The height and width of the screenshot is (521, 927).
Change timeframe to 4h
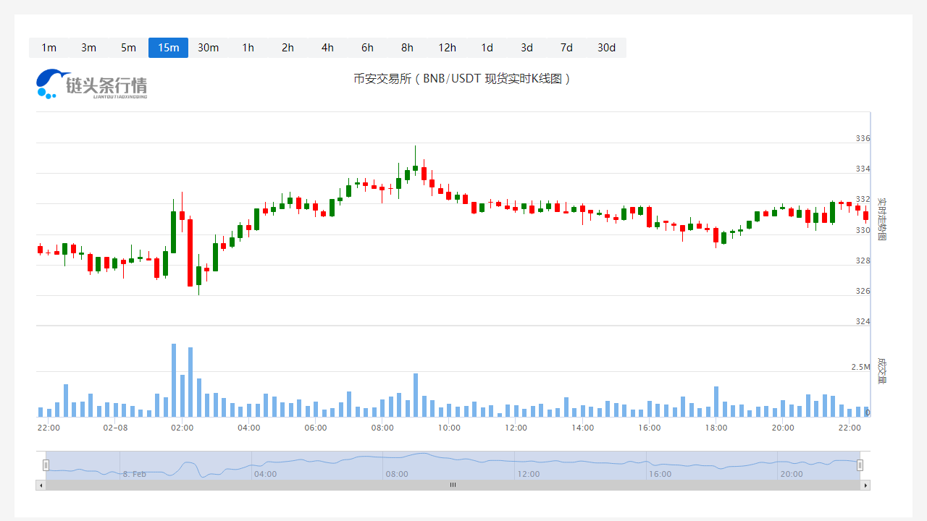click(327, 48)
